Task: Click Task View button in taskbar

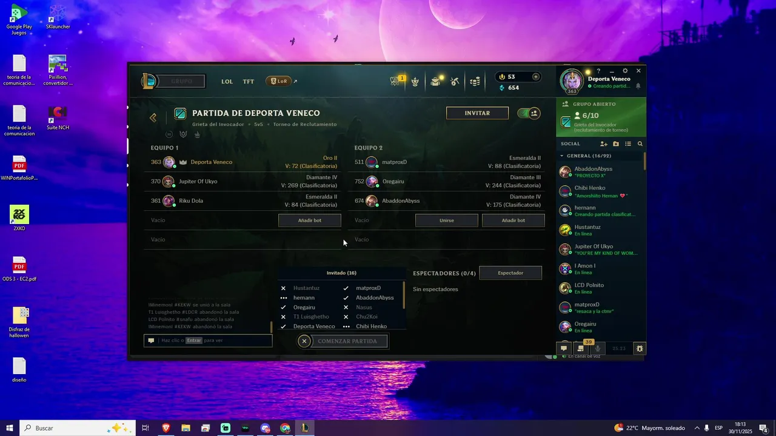Action: point(145,428)
